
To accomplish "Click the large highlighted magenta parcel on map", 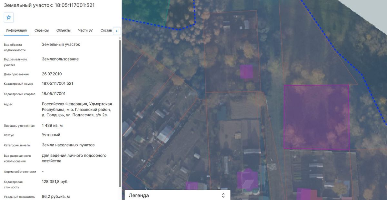I will click(316, 117).
